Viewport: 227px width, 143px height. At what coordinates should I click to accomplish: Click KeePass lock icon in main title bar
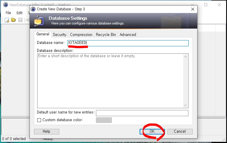(6, 5)
